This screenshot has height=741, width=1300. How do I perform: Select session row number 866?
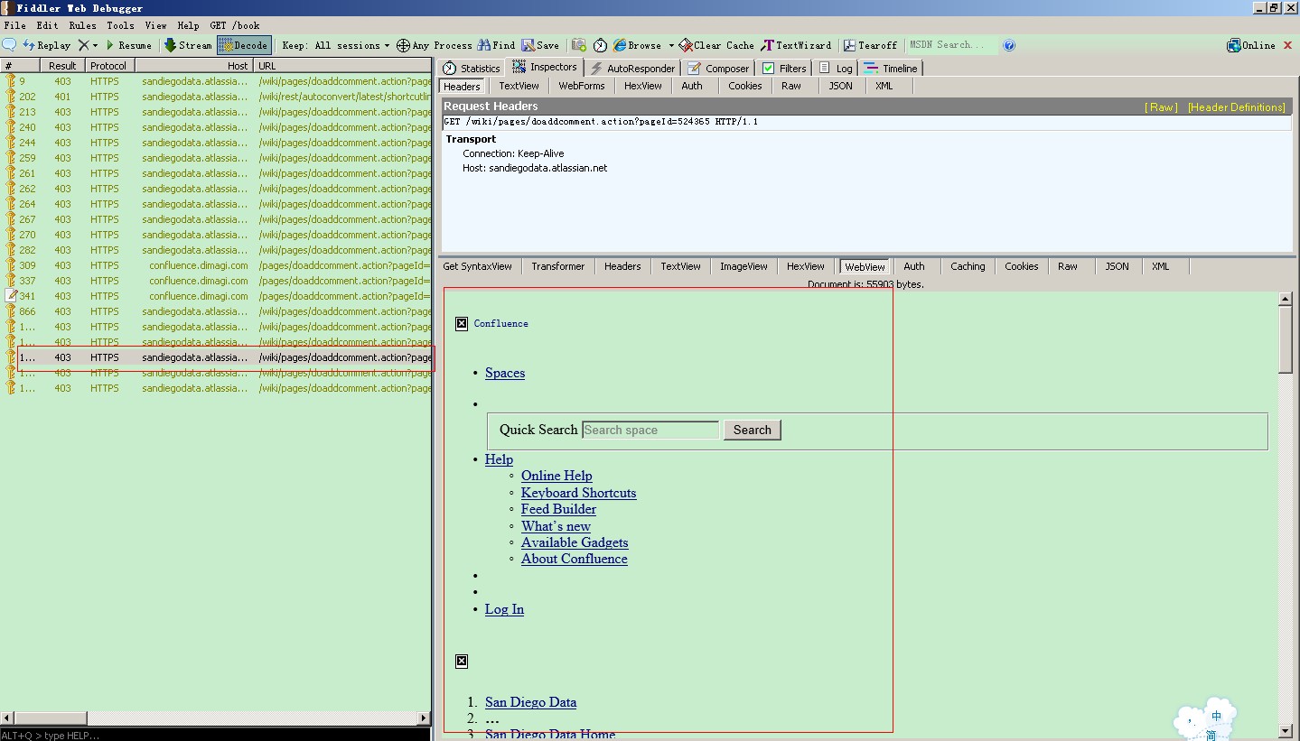point(217,311)
